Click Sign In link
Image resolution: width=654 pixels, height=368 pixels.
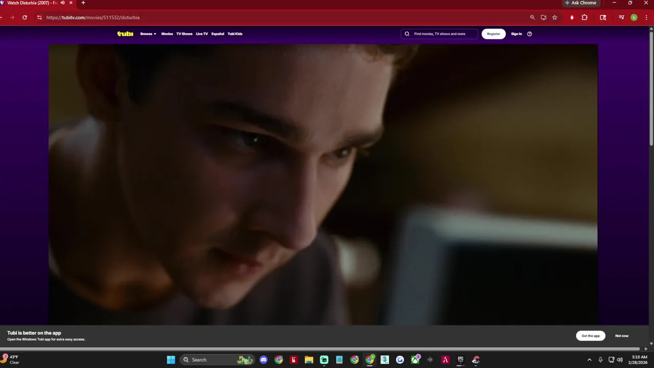pos(517,34)
